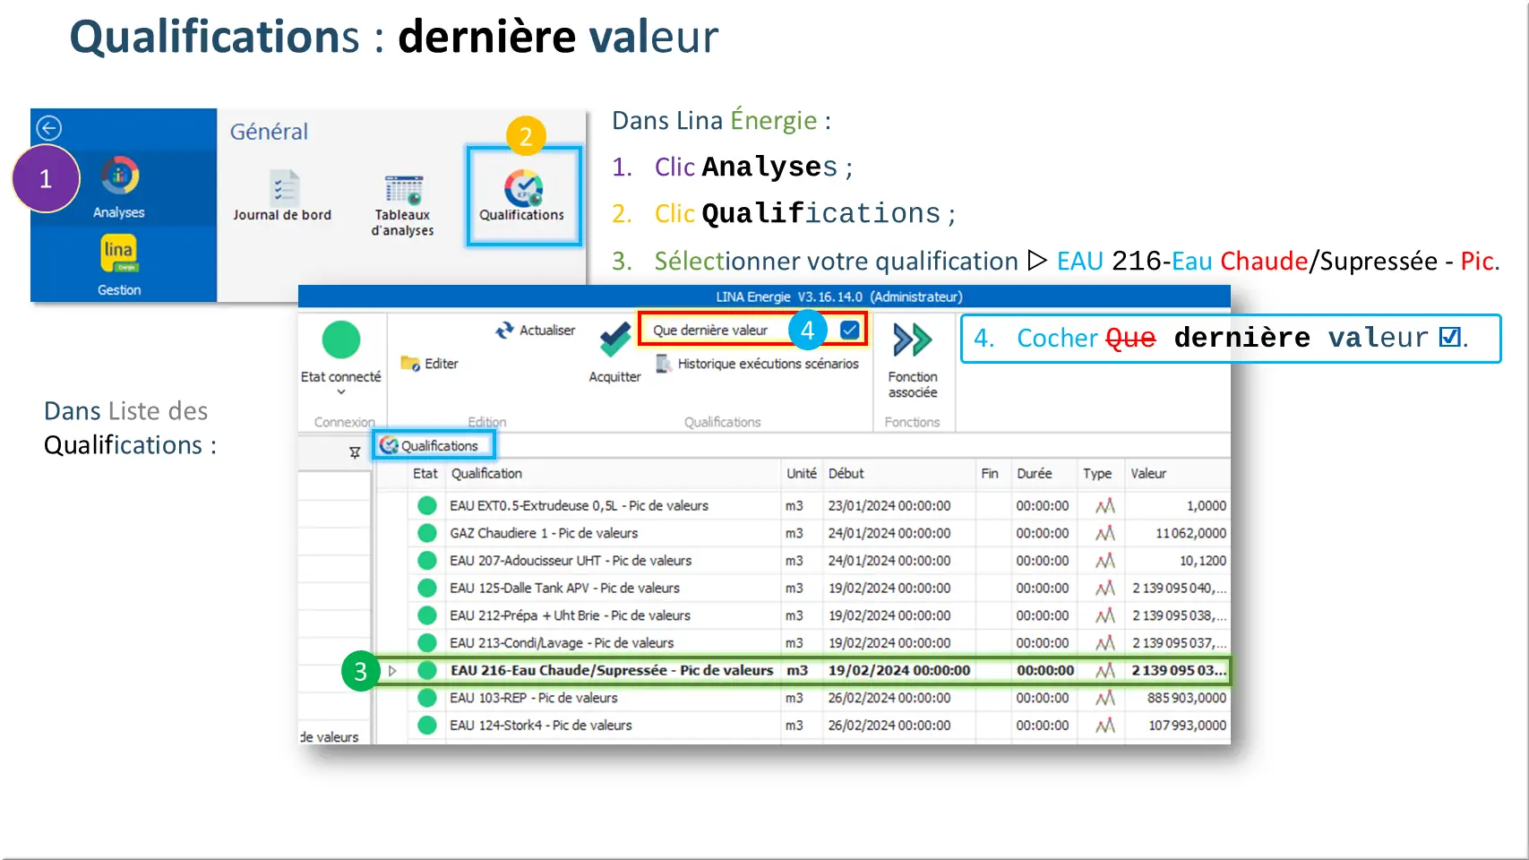Viewport: 1529px width, 860px height.
Task: Sort by Type column header
Action: [x=1097, y=473]
